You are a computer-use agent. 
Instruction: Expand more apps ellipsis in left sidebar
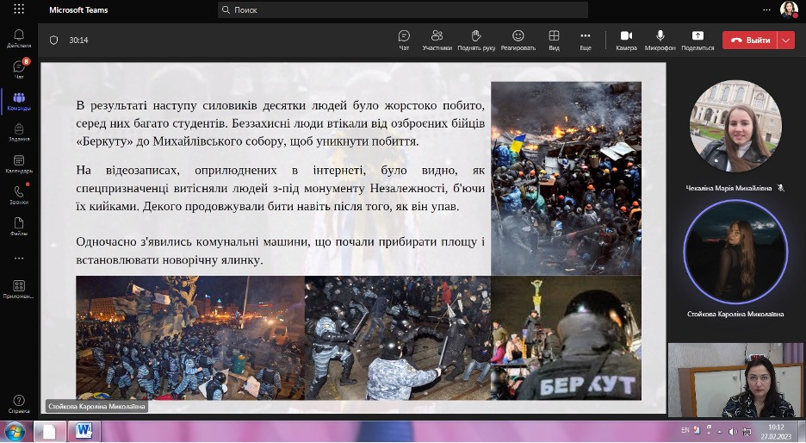click(x=19, y=258)
